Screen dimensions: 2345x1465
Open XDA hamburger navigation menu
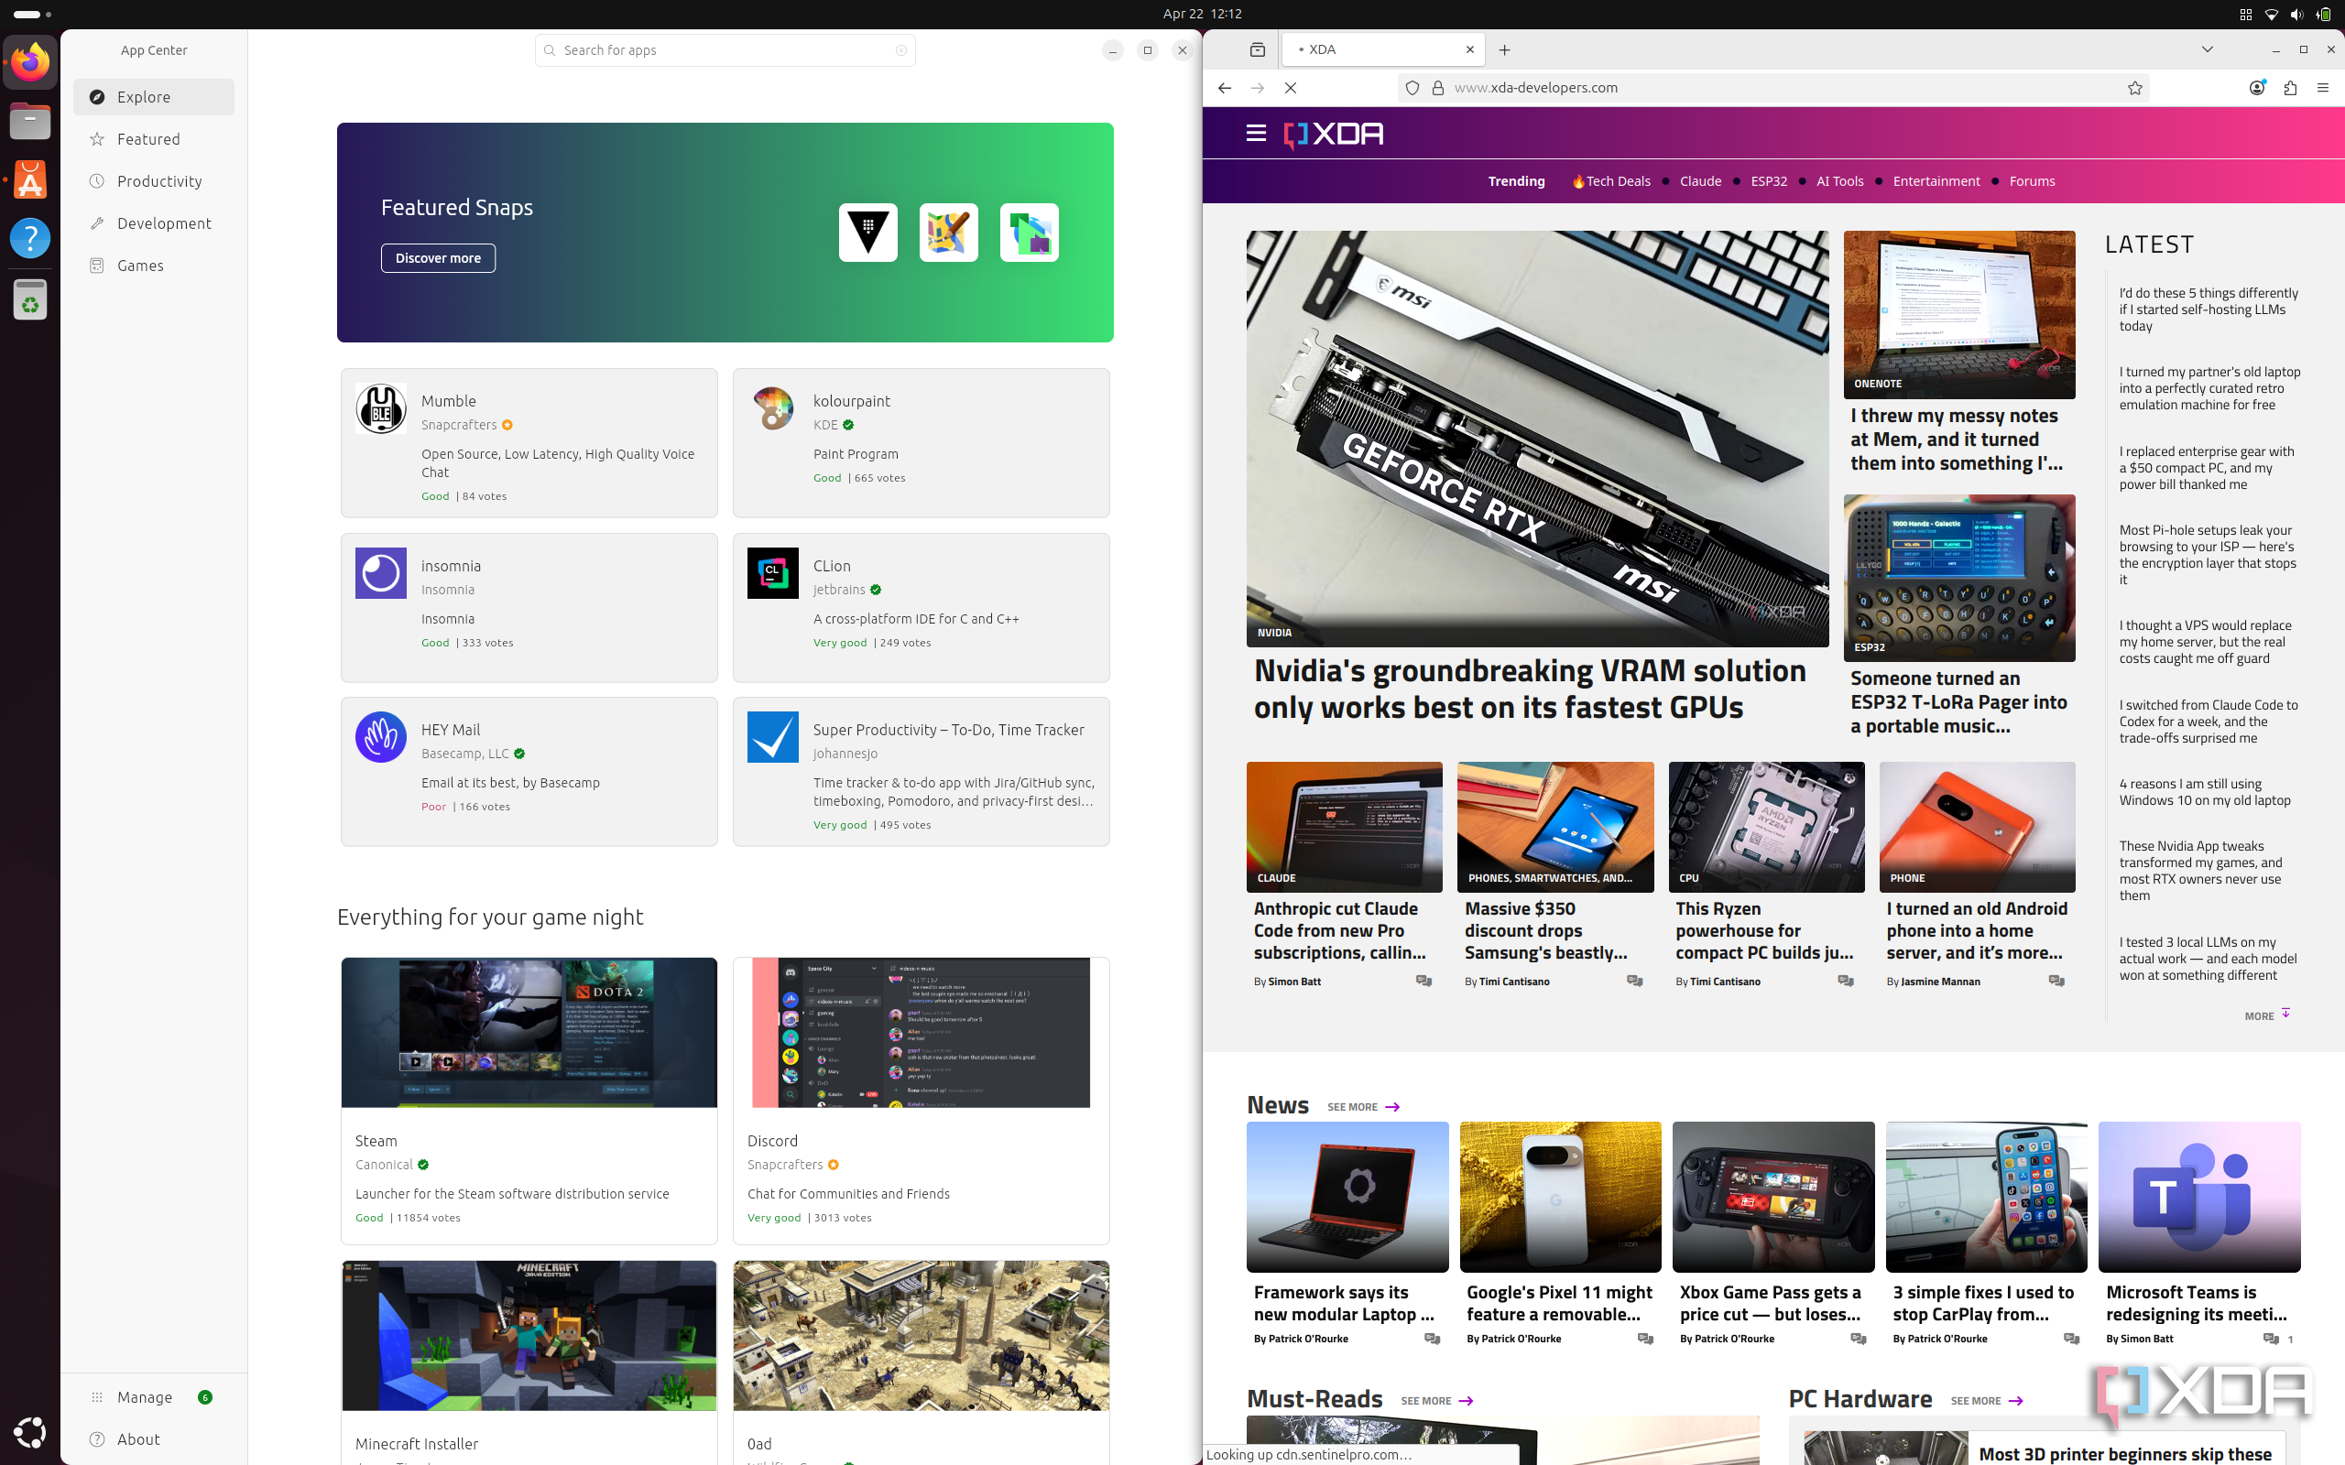1256,134
